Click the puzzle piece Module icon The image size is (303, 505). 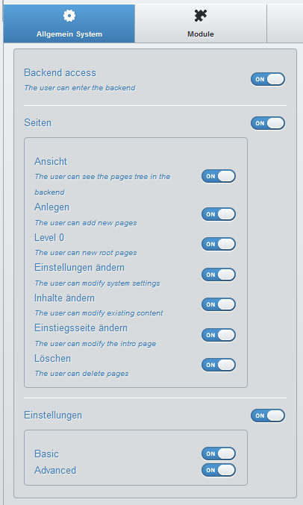tap(201, 16)
